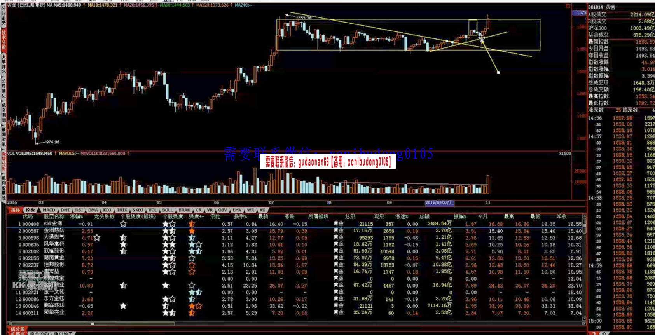This screenshot has width=655, height=335.
Task: Select the BOLL indicator tab
Action: point(167,210)
